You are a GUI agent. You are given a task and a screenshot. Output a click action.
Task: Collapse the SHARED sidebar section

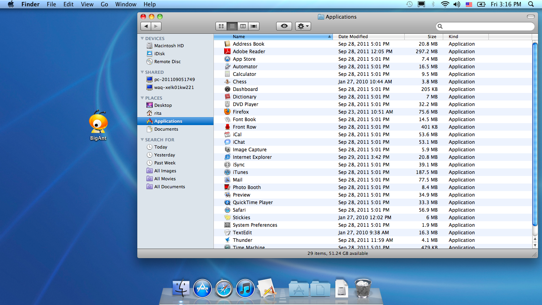click(142, 72)
